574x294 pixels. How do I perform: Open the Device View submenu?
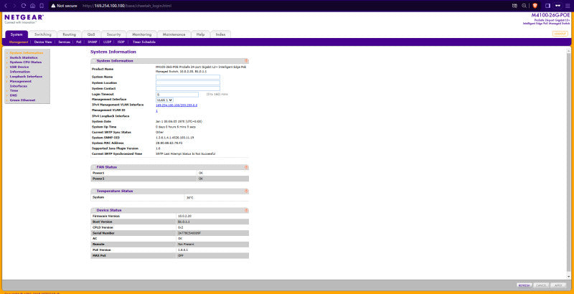point(43,42)
